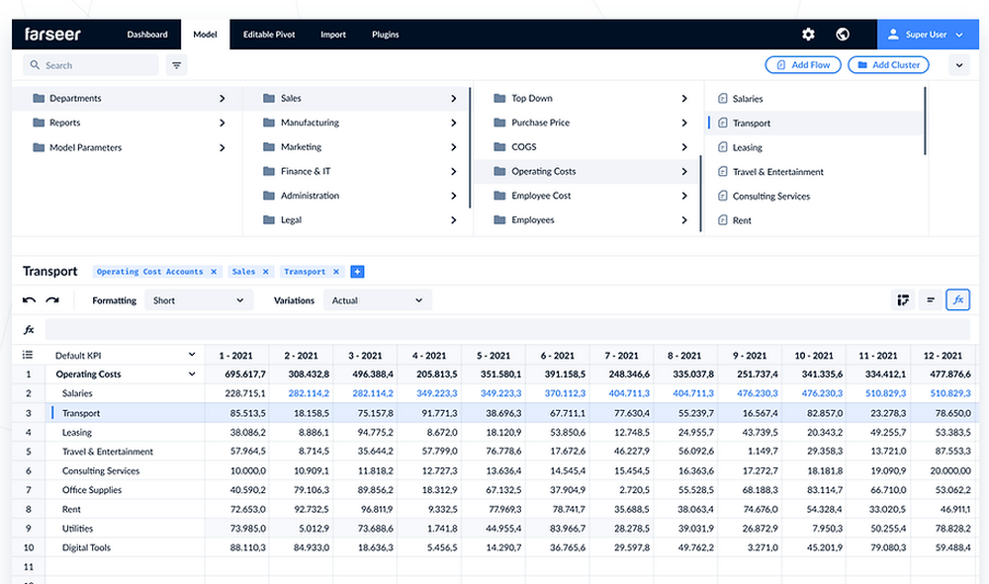The height and width of the screenshot is (584, 989).
Task: Open the Super User account menu
Action: tap(928, 35)
